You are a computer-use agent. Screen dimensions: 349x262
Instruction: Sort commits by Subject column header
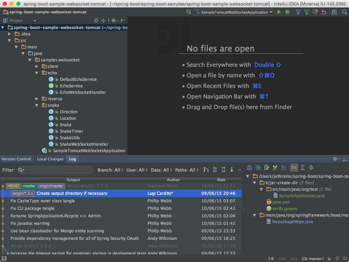pyautogui.click(x=73, y=180)
